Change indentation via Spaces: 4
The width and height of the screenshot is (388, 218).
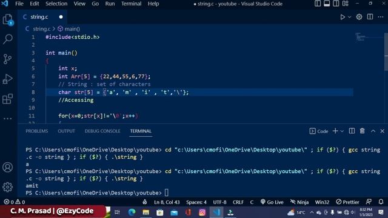coord(196,202)
